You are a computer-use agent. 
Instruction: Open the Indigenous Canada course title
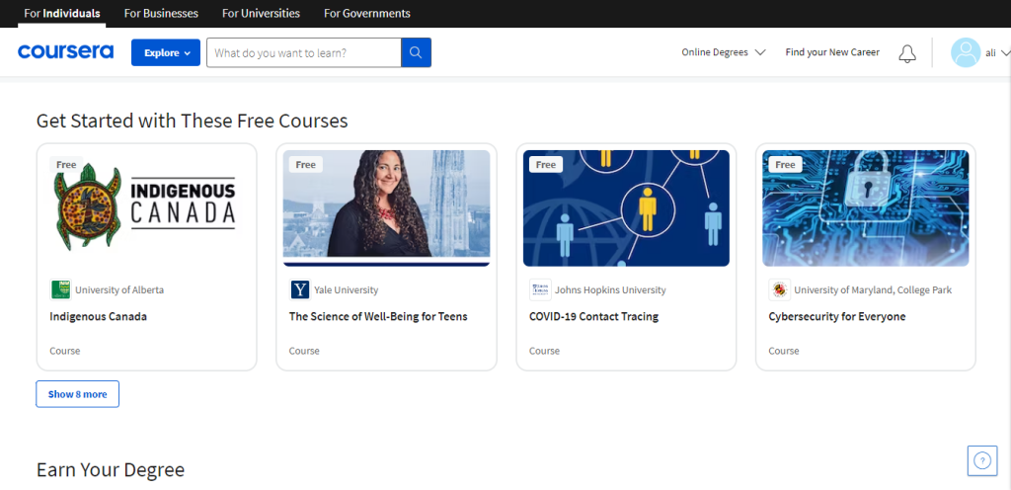[98, 316]
